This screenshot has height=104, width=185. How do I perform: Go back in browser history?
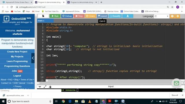click(3, 7)
